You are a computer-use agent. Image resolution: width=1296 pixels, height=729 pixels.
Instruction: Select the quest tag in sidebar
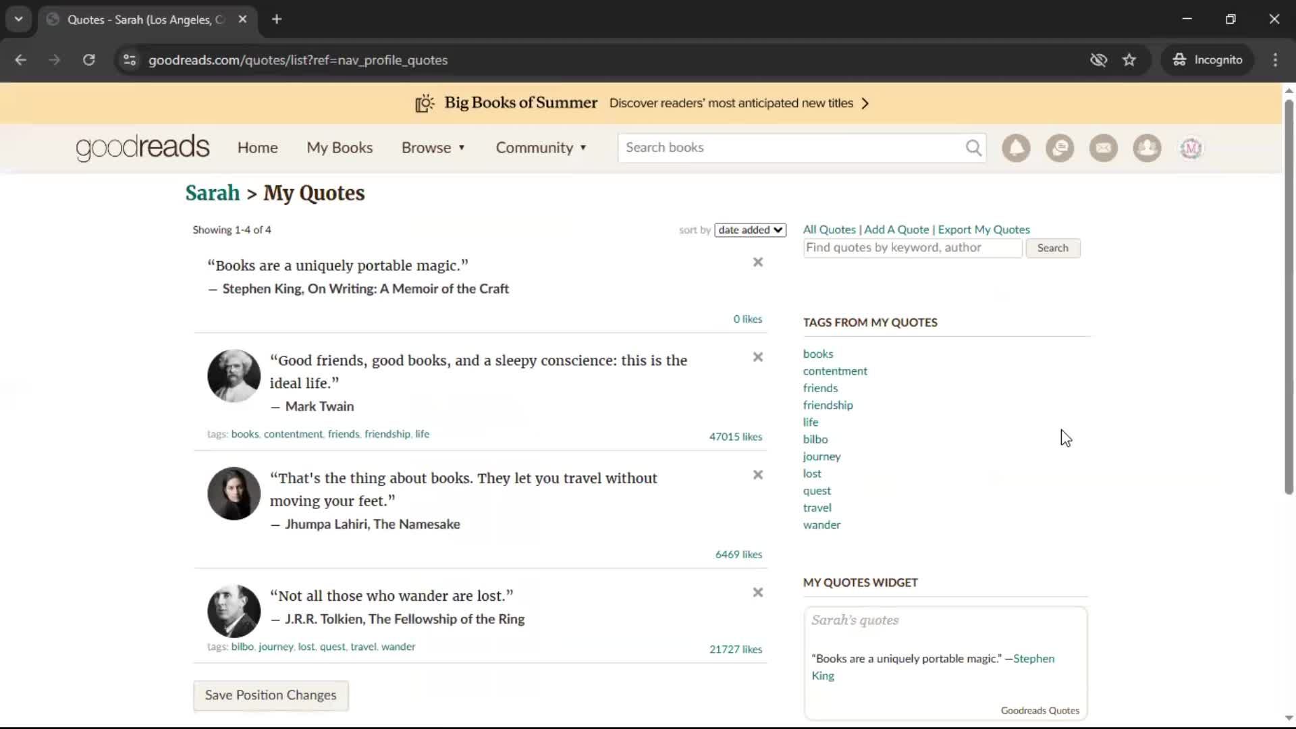click(817, 491)
